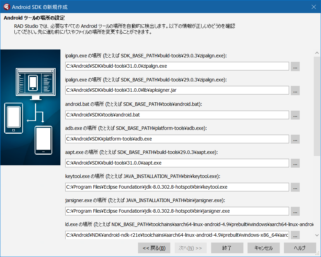Click the scrollbar up arrow
321x257 pixels.
[x=317, y=53]
